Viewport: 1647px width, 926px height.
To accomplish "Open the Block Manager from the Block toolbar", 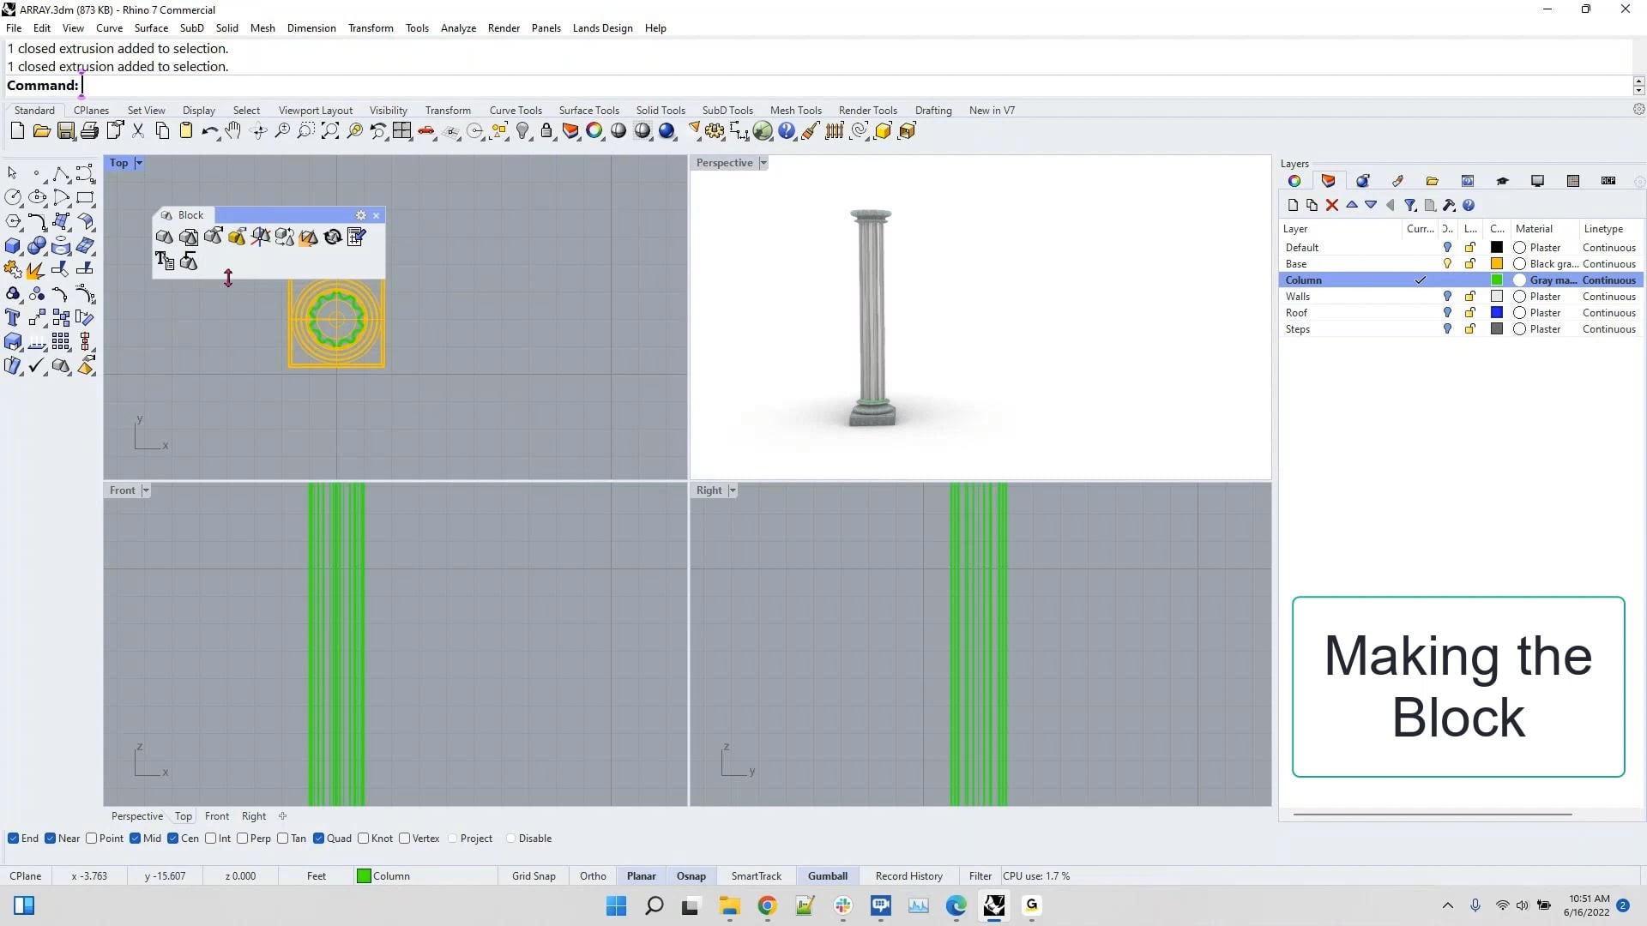I will [356, 238].
